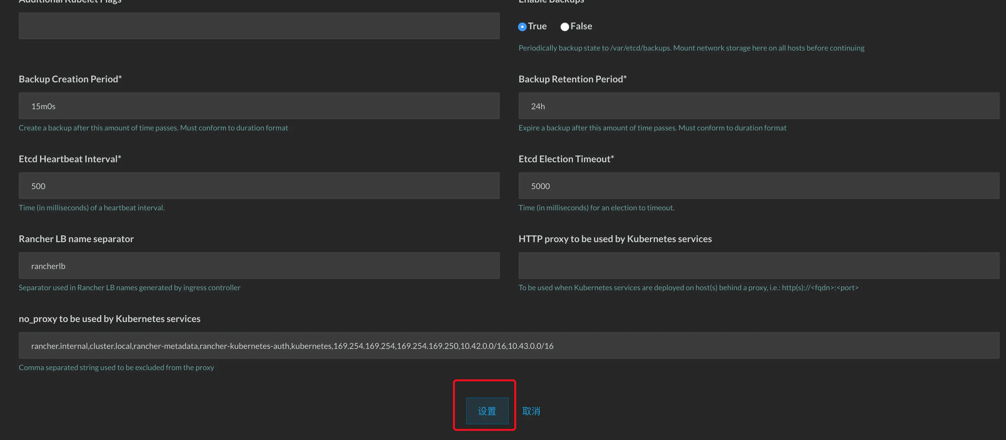
Task: Select the False radio button for backups
Action: pyautogui.click(x=565, y=27)
